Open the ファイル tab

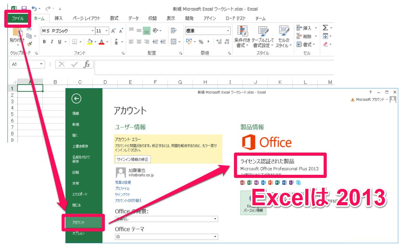[x=18, y=18]
